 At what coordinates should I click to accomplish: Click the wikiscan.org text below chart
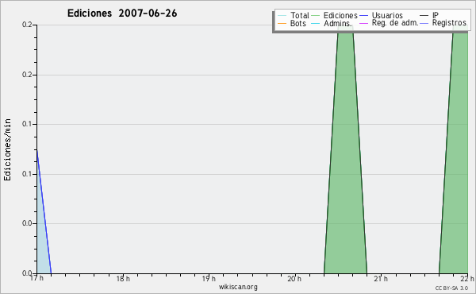point(238,287)
